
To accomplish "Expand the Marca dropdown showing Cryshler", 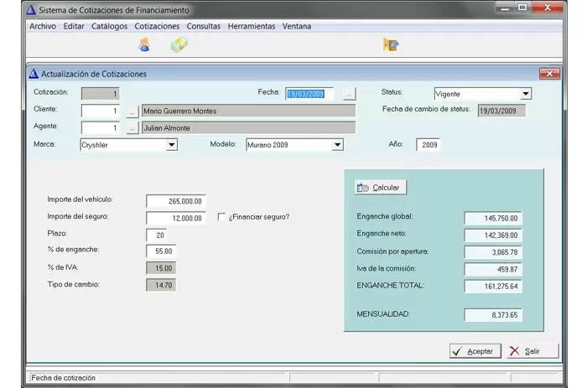I will [171, 145].
